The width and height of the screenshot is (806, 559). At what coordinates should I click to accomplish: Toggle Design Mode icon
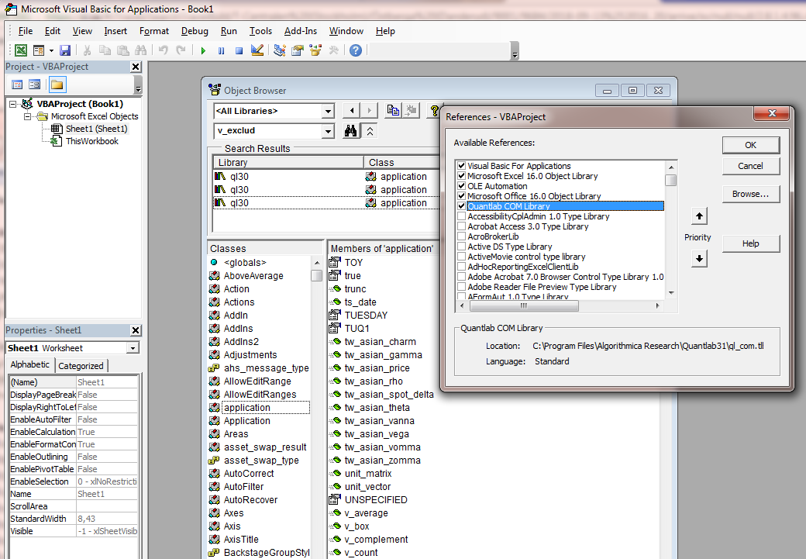pyautogui.click(x=257, y=50)
